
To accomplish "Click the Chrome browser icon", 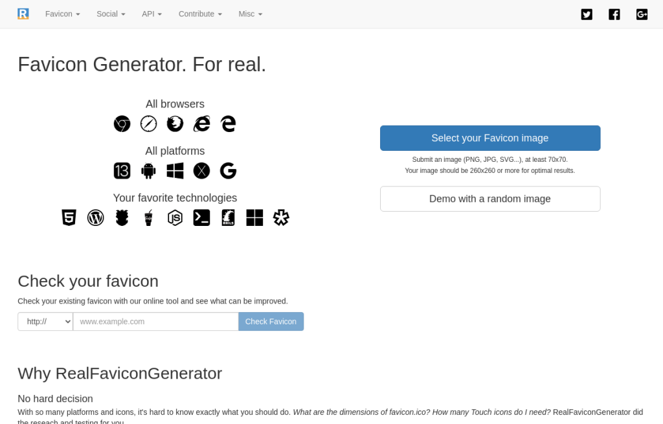I will [x=122, y=124].
